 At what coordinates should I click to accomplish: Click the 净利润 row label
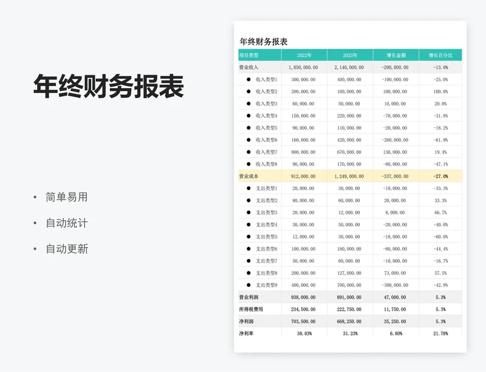246,321
